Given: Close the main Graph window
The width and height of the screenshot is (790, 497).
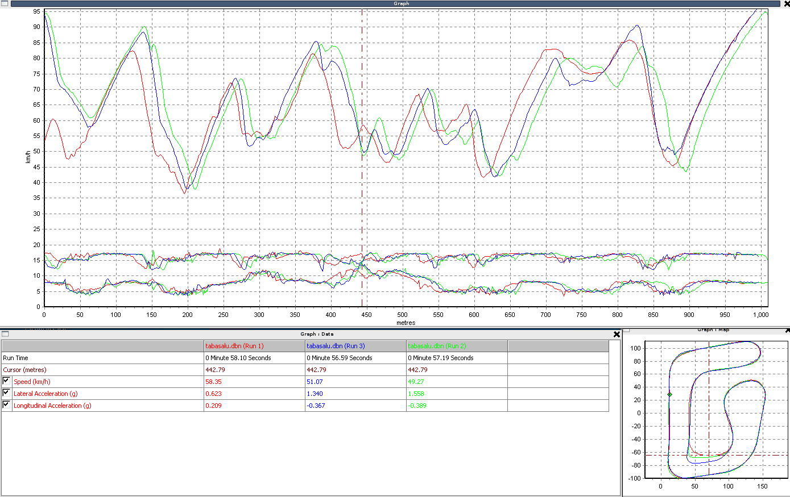Looking at the screenshot, I should (787, 3).
